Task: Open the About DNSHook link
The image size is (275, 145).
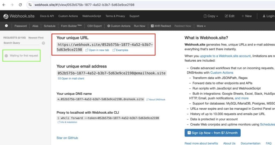Action: [x=155, y=100]
